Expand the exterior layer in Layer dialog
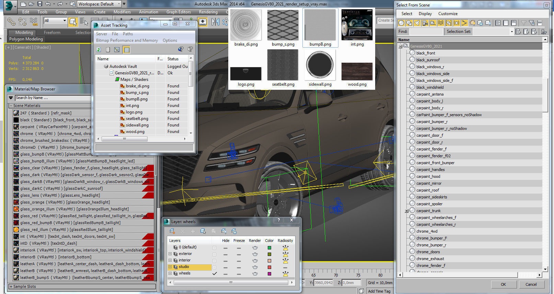The height and width of the screenshot is (294, 554). point(170,254)
